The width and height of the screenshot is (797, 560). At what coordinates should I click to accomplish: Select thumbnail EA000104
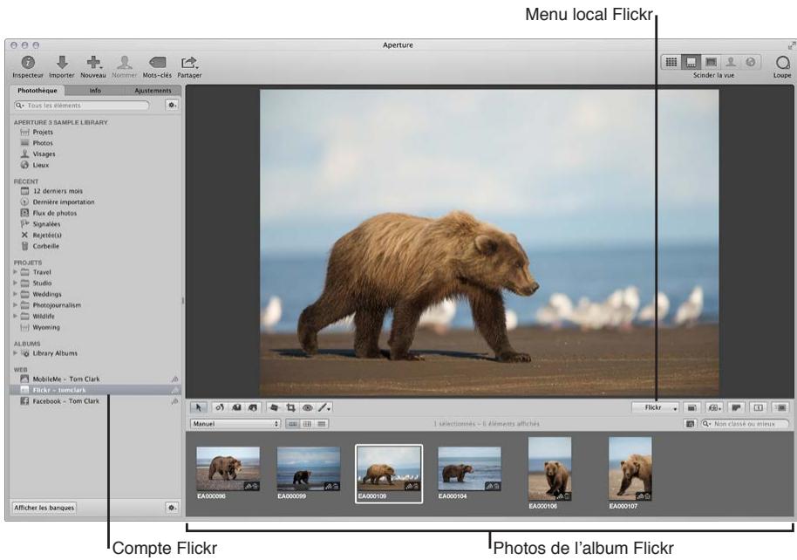click(x=470, y=469)
